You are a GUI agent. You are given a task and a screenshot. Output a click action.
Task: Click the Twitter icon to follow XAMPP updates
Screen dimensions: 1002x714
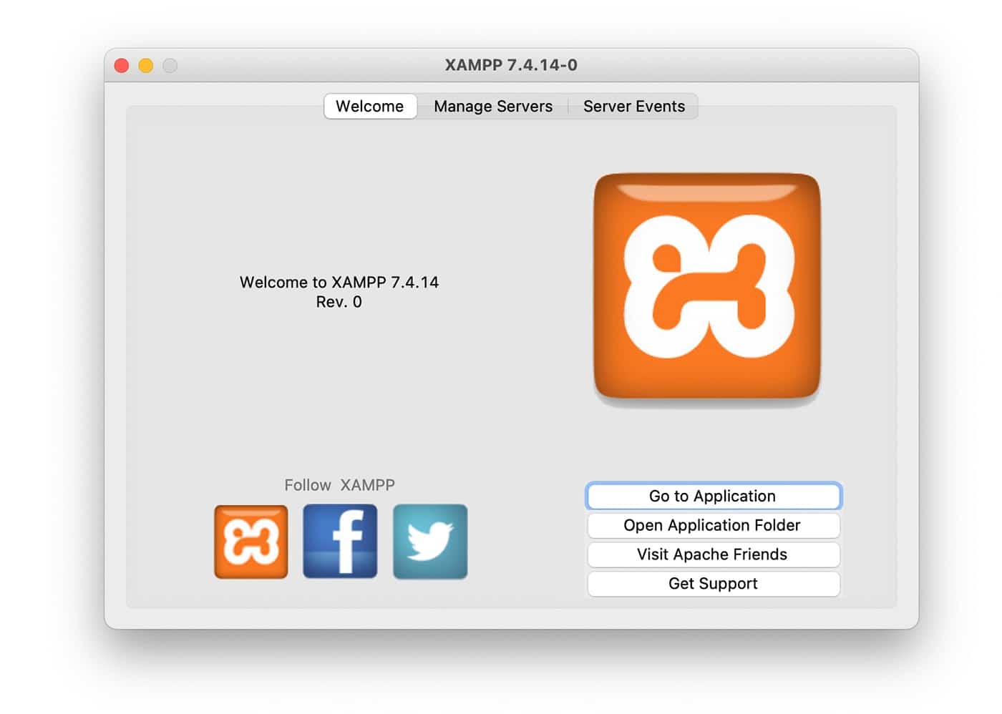429,541
